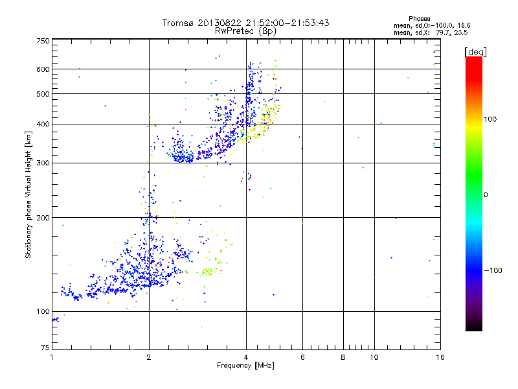
Task: Click the rainbow phase colorbar
Action: (474, 193)
